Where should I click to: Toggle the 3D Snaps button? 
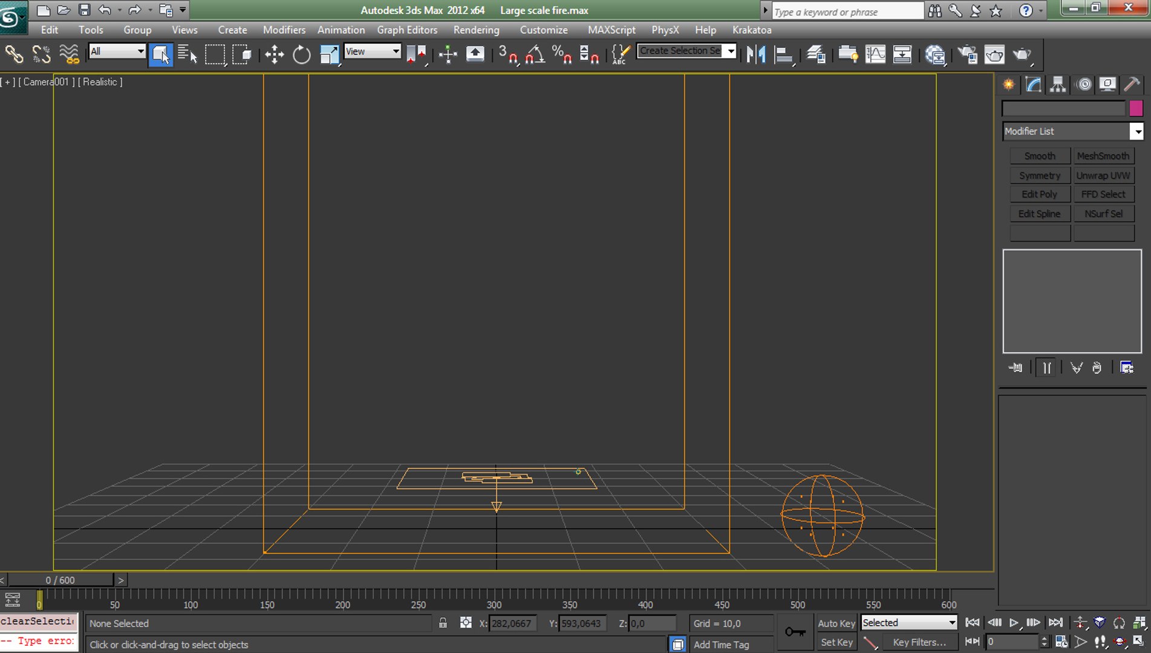tap(508, 54)
